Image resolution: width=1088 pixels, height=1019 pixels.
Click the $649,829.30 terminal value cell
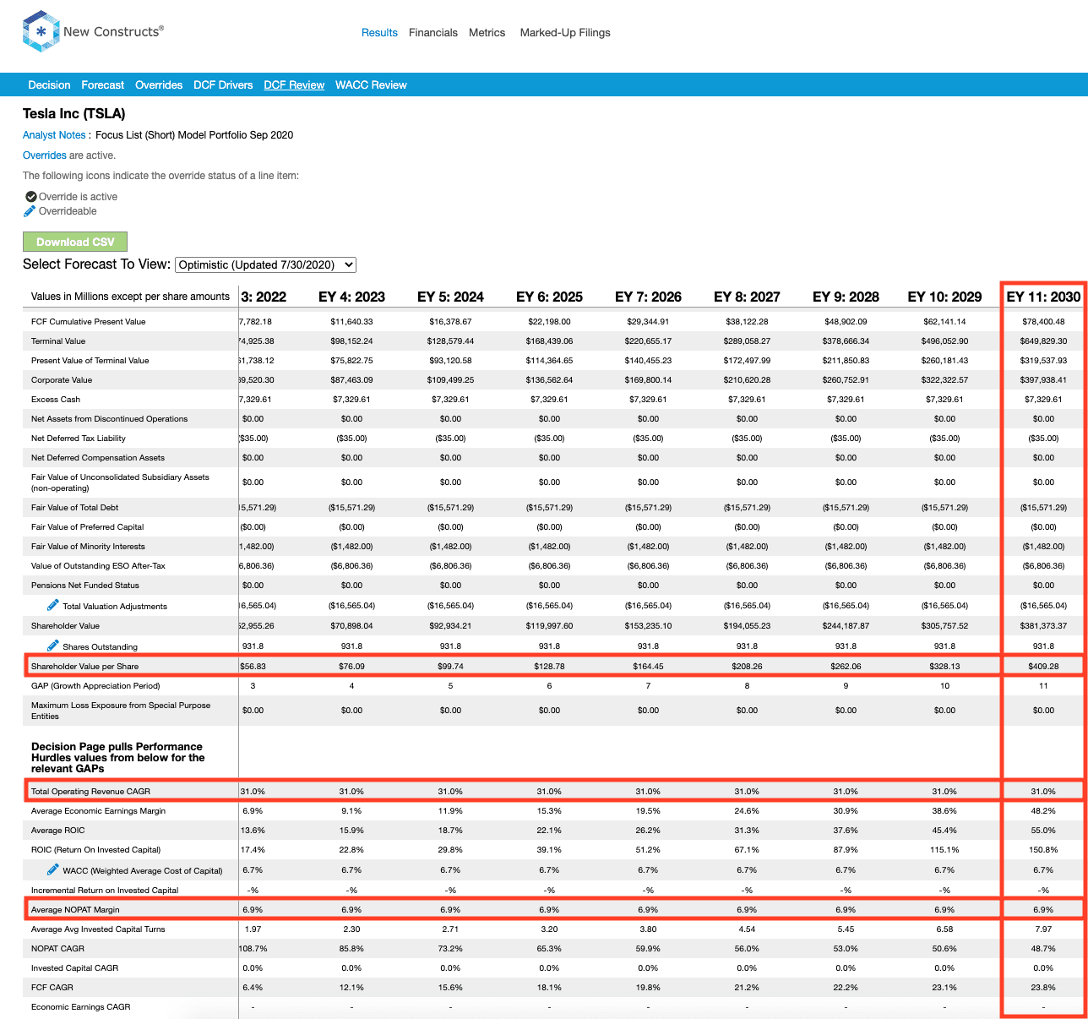1043,341
